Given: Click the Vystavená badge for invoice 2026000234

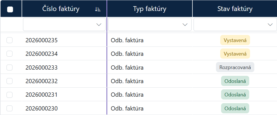Looking at the screenshot, I should [x=235, y=54].
